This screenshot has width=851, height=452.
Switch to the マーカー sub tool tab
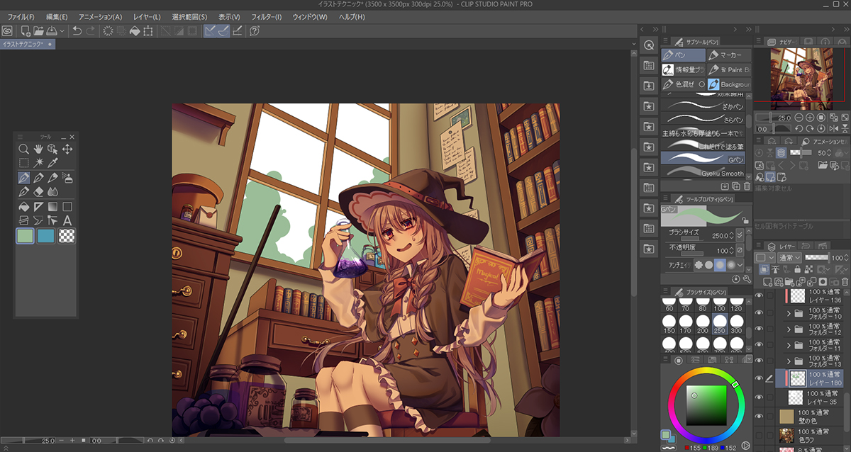point(728,55)
